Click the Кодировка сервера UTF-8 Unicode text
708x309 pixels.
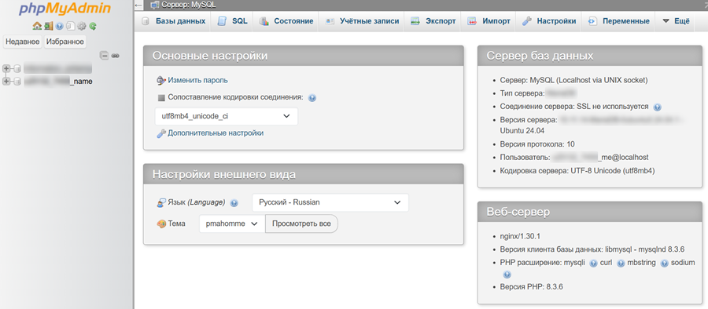coord(577,171)
